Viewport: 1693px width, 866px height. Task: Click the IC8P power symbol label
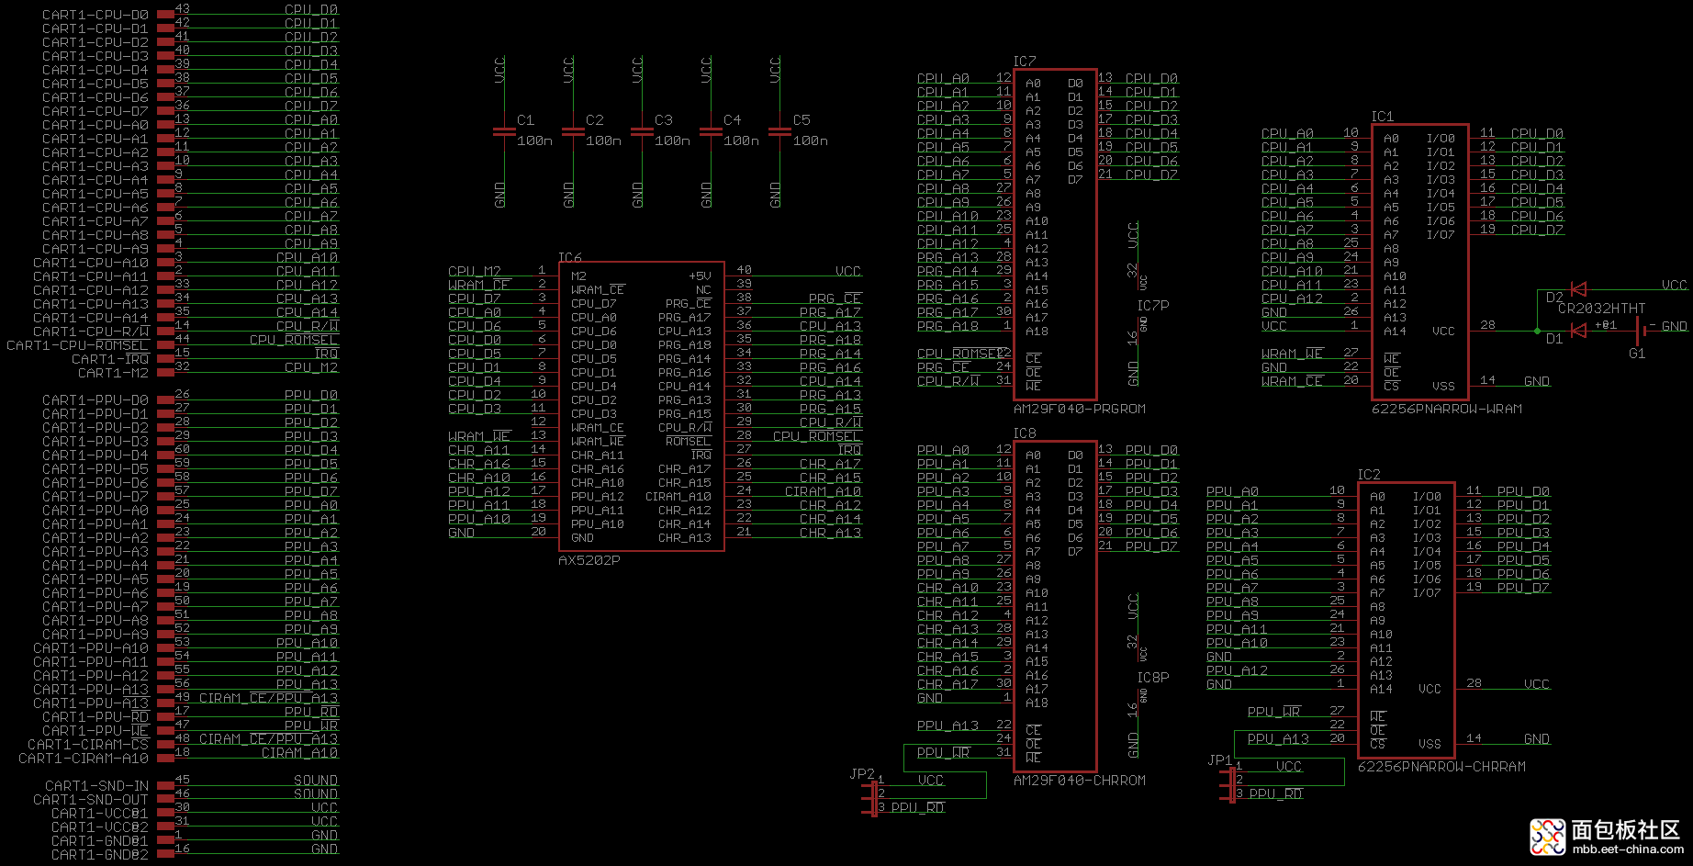click(1153, 678)
